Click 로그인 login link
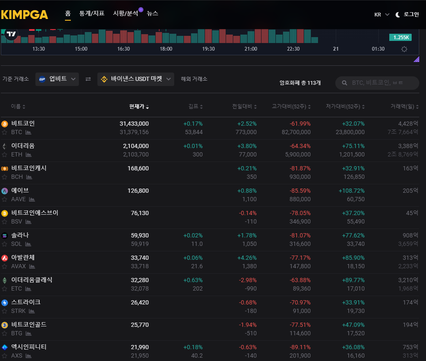Viewport: 426px width, 361px height. tap(411, 14)
